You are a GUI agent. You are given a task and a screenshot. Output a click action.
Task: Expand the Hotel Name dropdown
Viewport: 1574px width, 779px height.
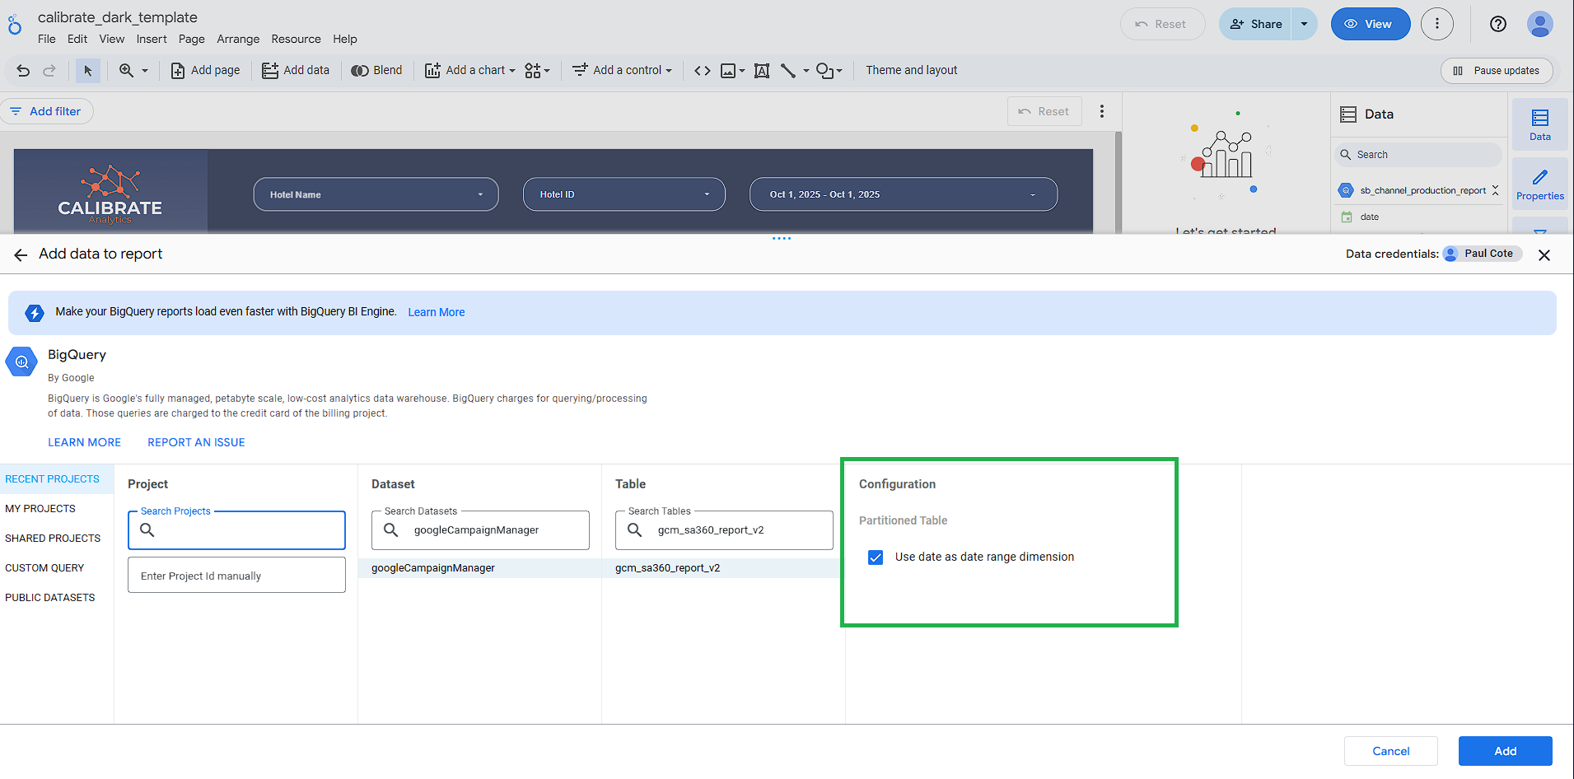pos(376,194)
